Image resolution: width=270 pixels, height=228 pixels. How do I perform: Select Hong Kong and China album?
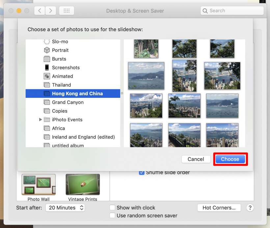(73, 93)
